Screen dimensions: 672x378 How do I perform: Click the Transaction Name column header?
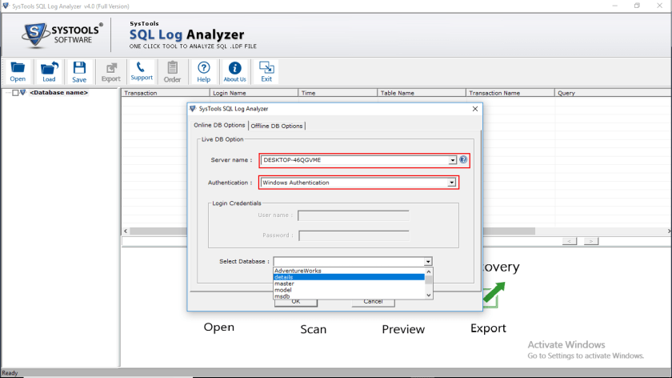click(x=494, y=93)
